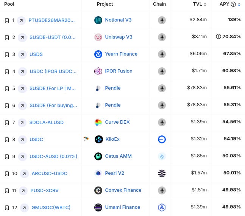Open the SUSDE-USDT (0.0... pool link

pyautogui.click(x=53, y=37)
